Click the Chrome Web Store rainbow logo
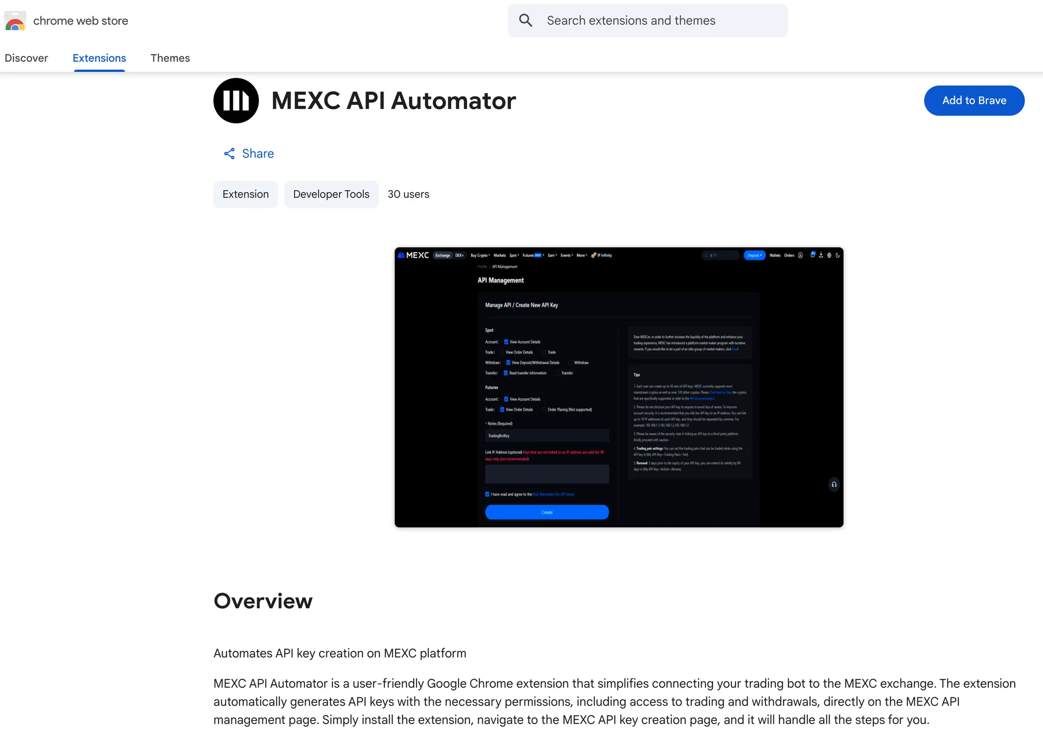 15,21
